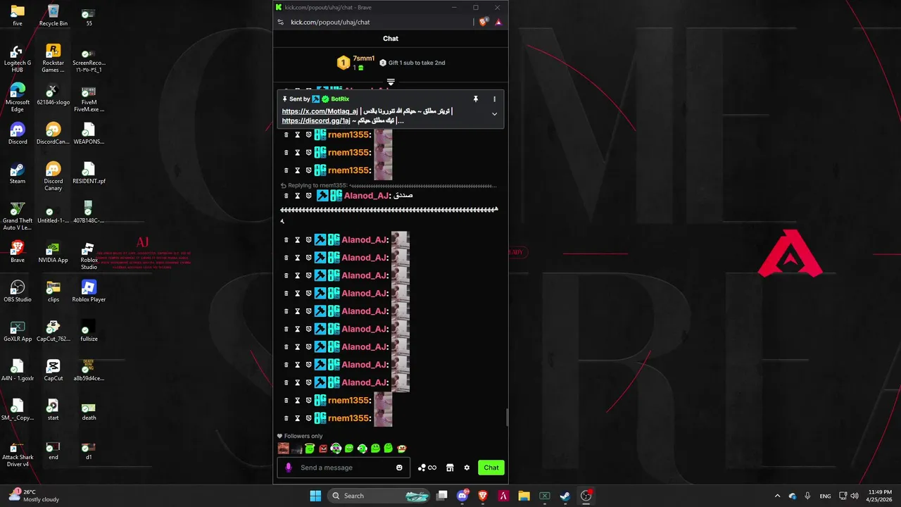Open Discord from the taskbar

click(x=462, y=496)
